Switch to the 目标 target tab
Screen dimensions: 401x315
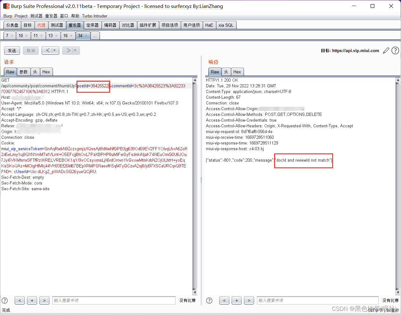[x=28, y=25]
